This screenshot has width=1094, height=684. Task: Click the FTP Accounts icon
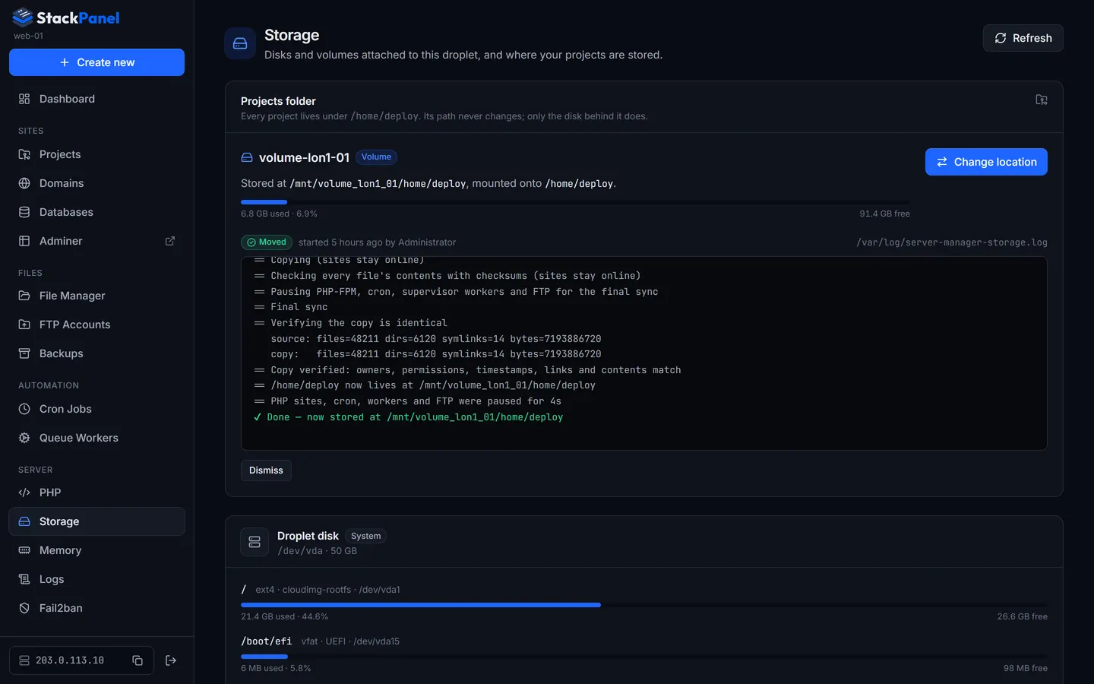[x=24, y=325]
